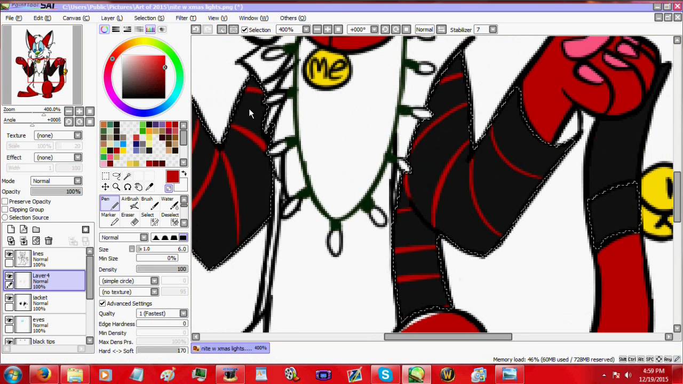Viewport: 683px width, 384px height.
Task: Click the brush Density slider
Action: [162, 269]
